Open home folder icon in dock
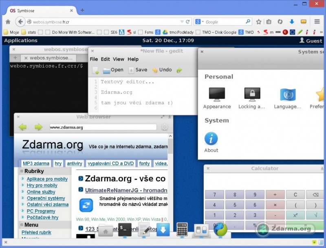 click(106, 230)
